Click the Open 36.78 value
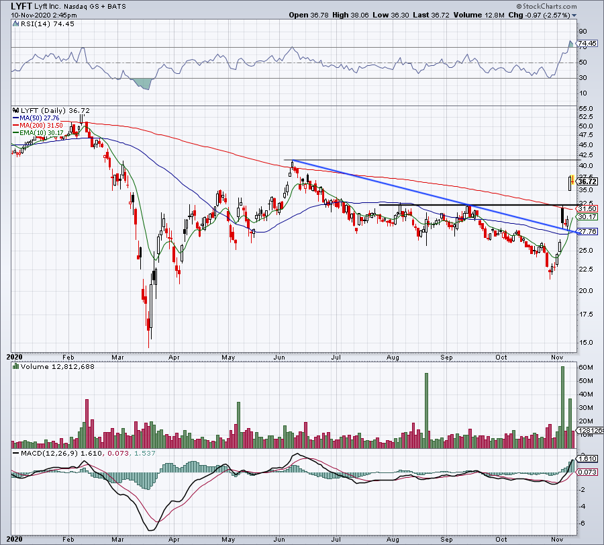604x545 pixels. pyautogui.click(x=309, y=15)
